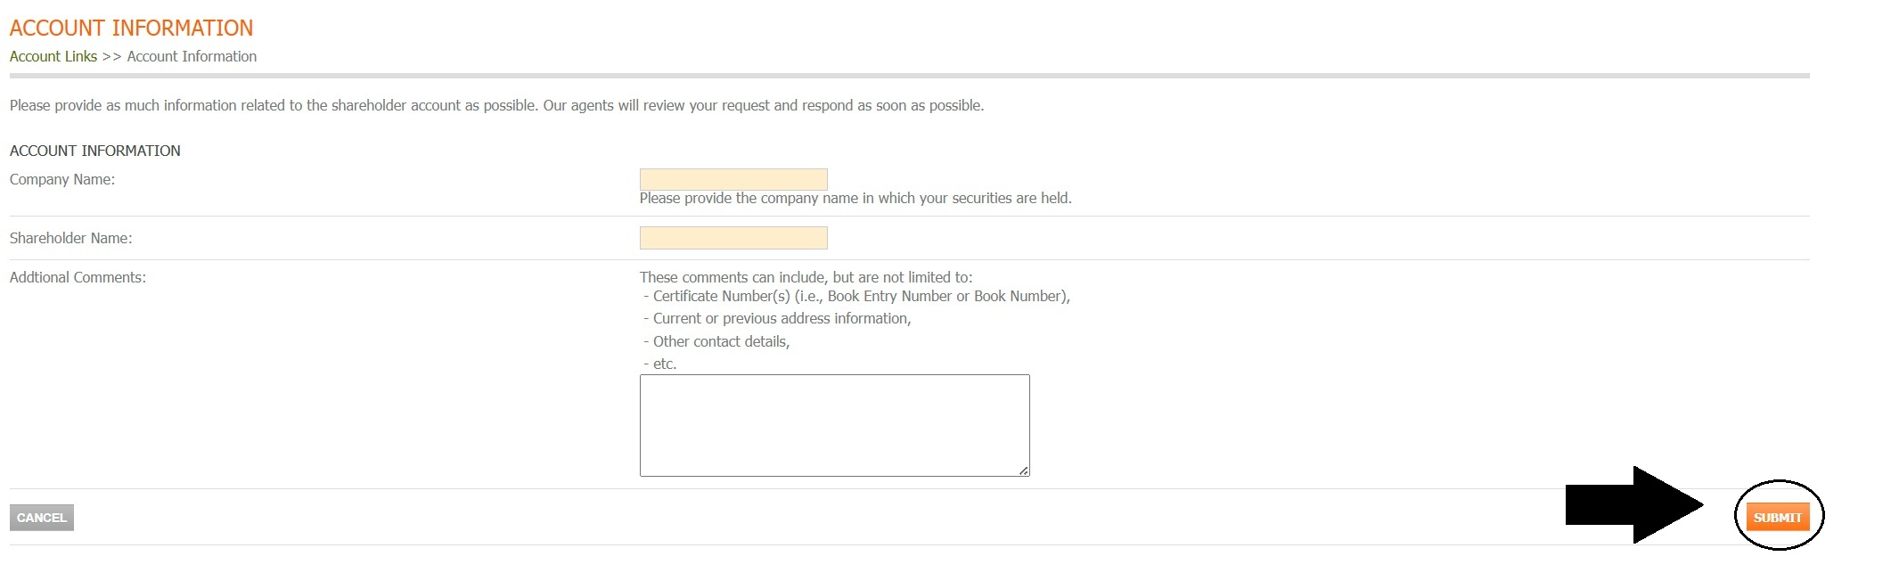Select the "Addtional Comments:" field label
1899x581 pixels.
coord(78,277)
